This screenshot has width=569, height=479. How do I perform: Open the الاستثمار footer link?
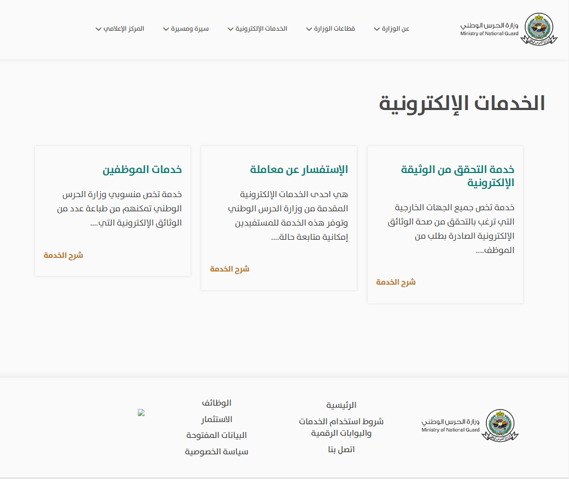[217, 419]
